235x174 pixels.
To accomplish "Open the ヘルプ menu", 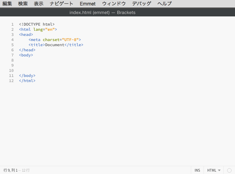I will pos(165,4).
